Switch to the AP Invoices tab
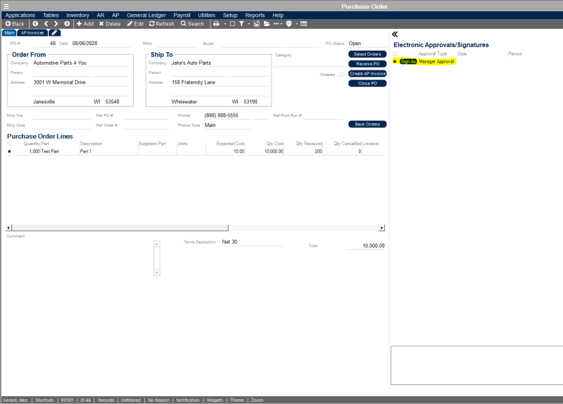Screen dimensions: 563x404 tap(32, 32)
